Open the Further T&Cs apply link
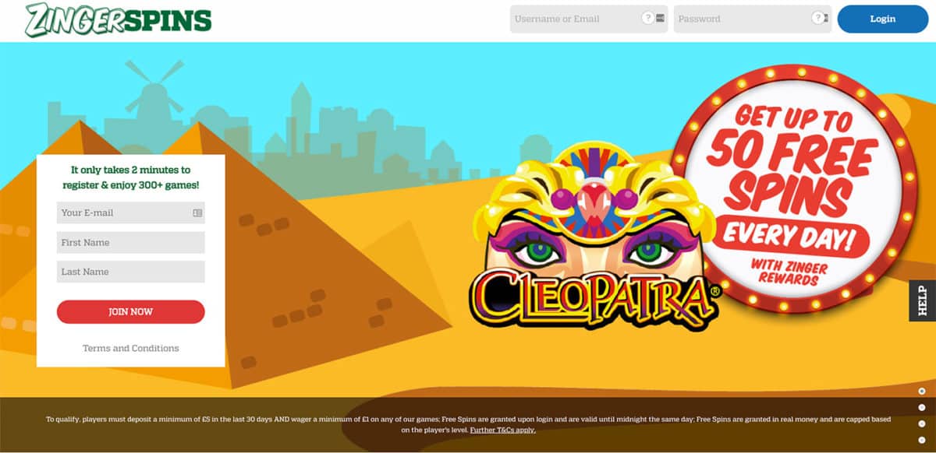This screenshot has width=936, height=453. [x=503, y=430]
